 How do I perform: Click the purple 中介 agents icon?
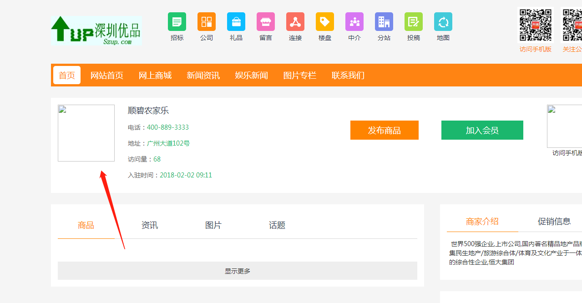(x=354, y=22)
